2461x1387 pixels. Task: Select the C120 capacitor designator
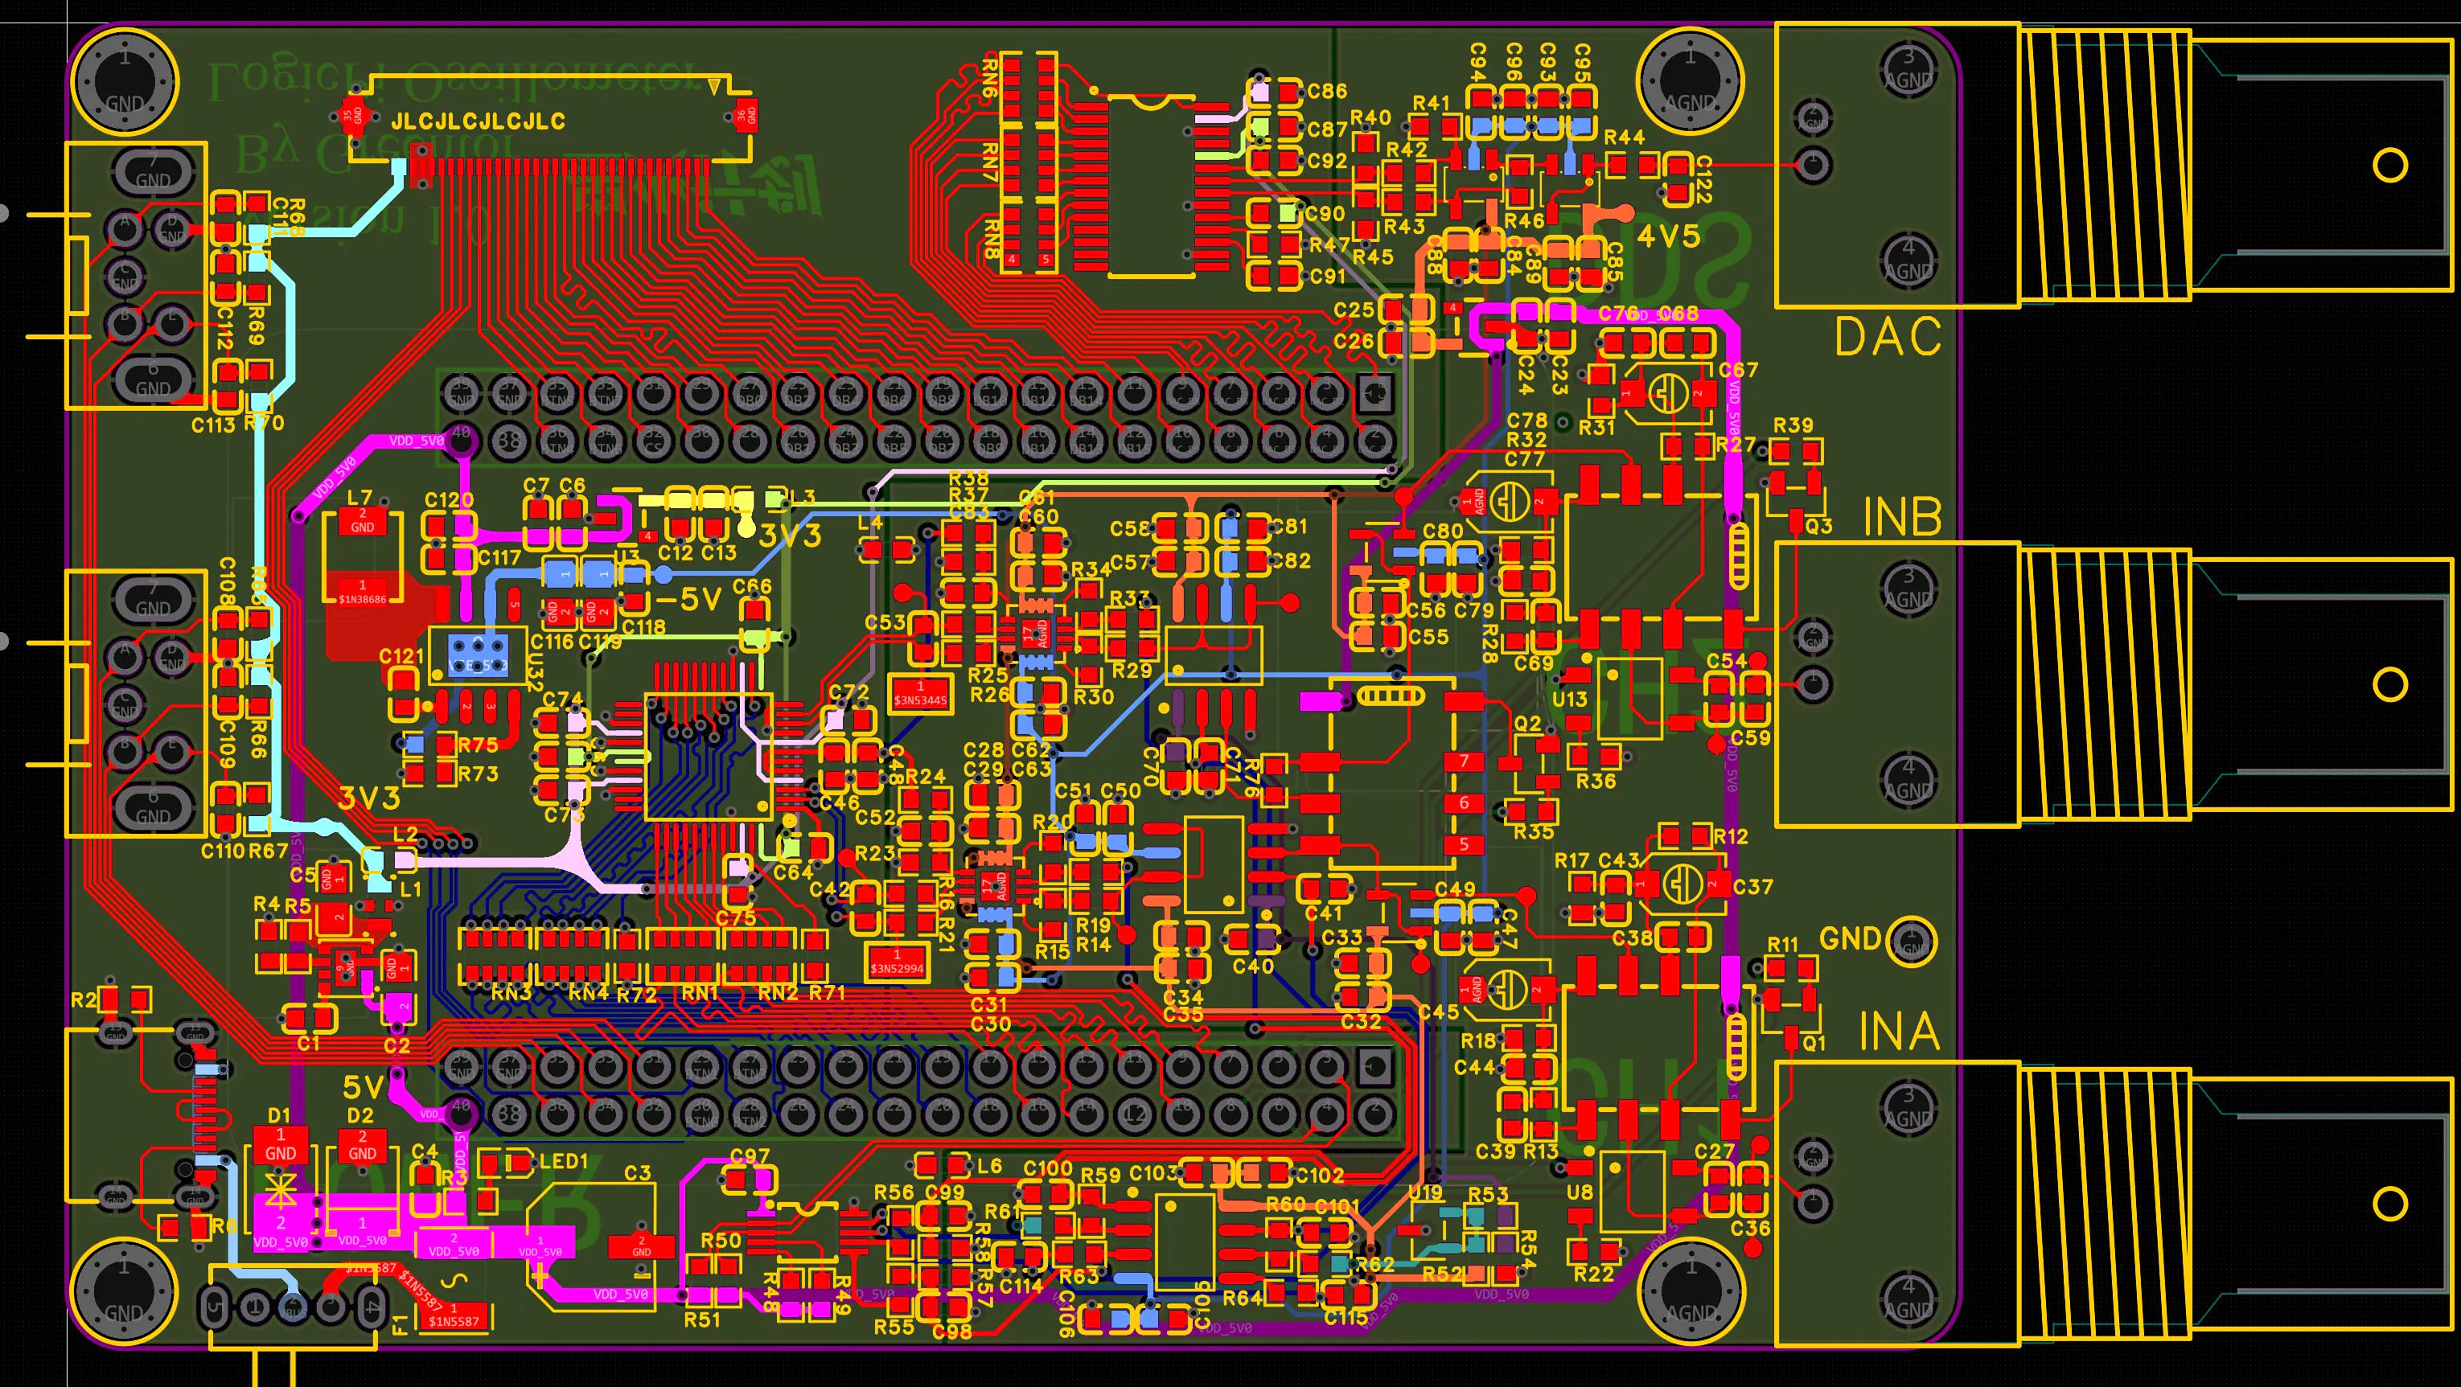coord(449,499)
